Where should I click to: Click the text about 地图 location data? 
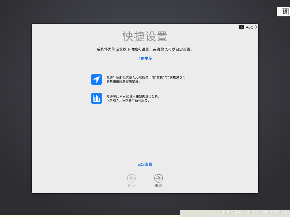[x=146, y=79]
